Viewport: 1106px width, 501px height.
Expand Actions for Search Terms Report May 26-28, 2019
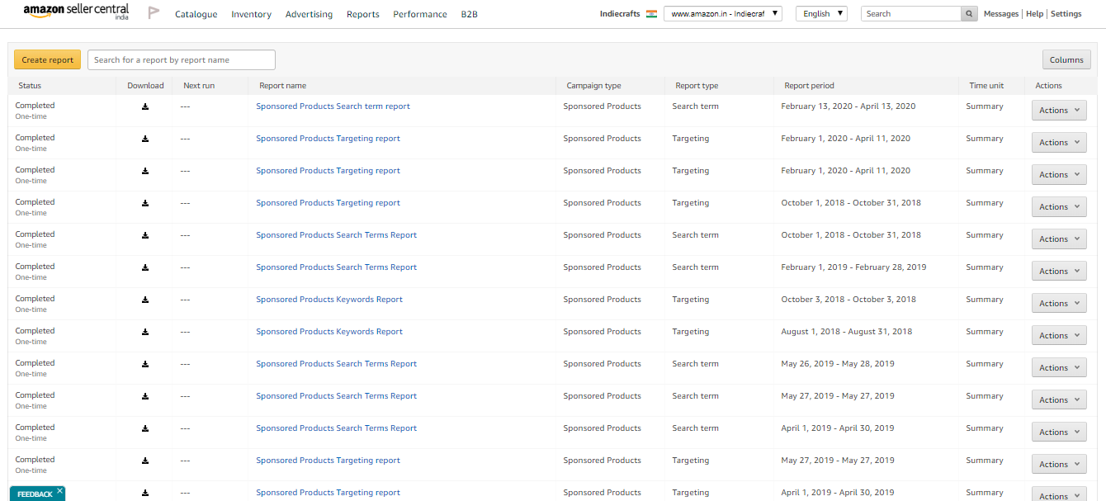1059,368
